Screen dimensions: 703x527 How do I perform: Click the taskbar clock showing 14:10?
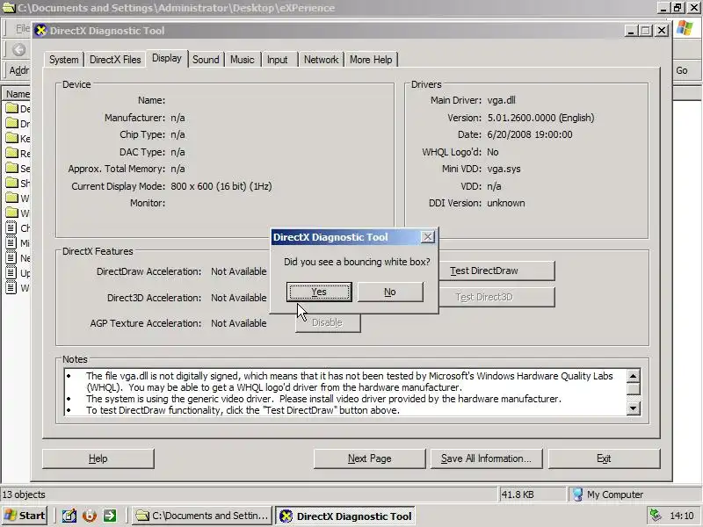tap(682, 516)
